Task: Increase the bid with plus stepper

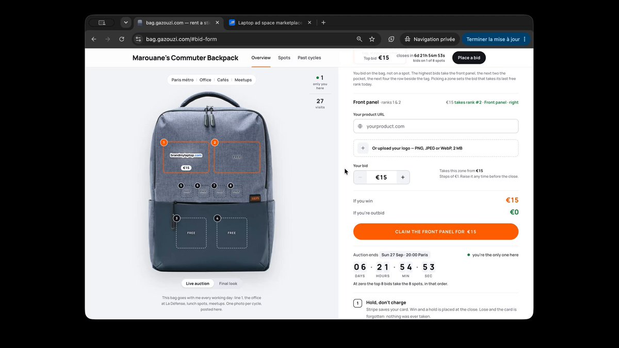Action: (x=403, y=177)
